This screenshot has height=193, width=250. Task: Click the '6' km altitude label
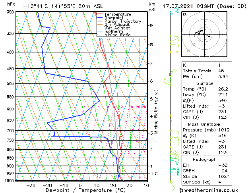tap(151, 81)
